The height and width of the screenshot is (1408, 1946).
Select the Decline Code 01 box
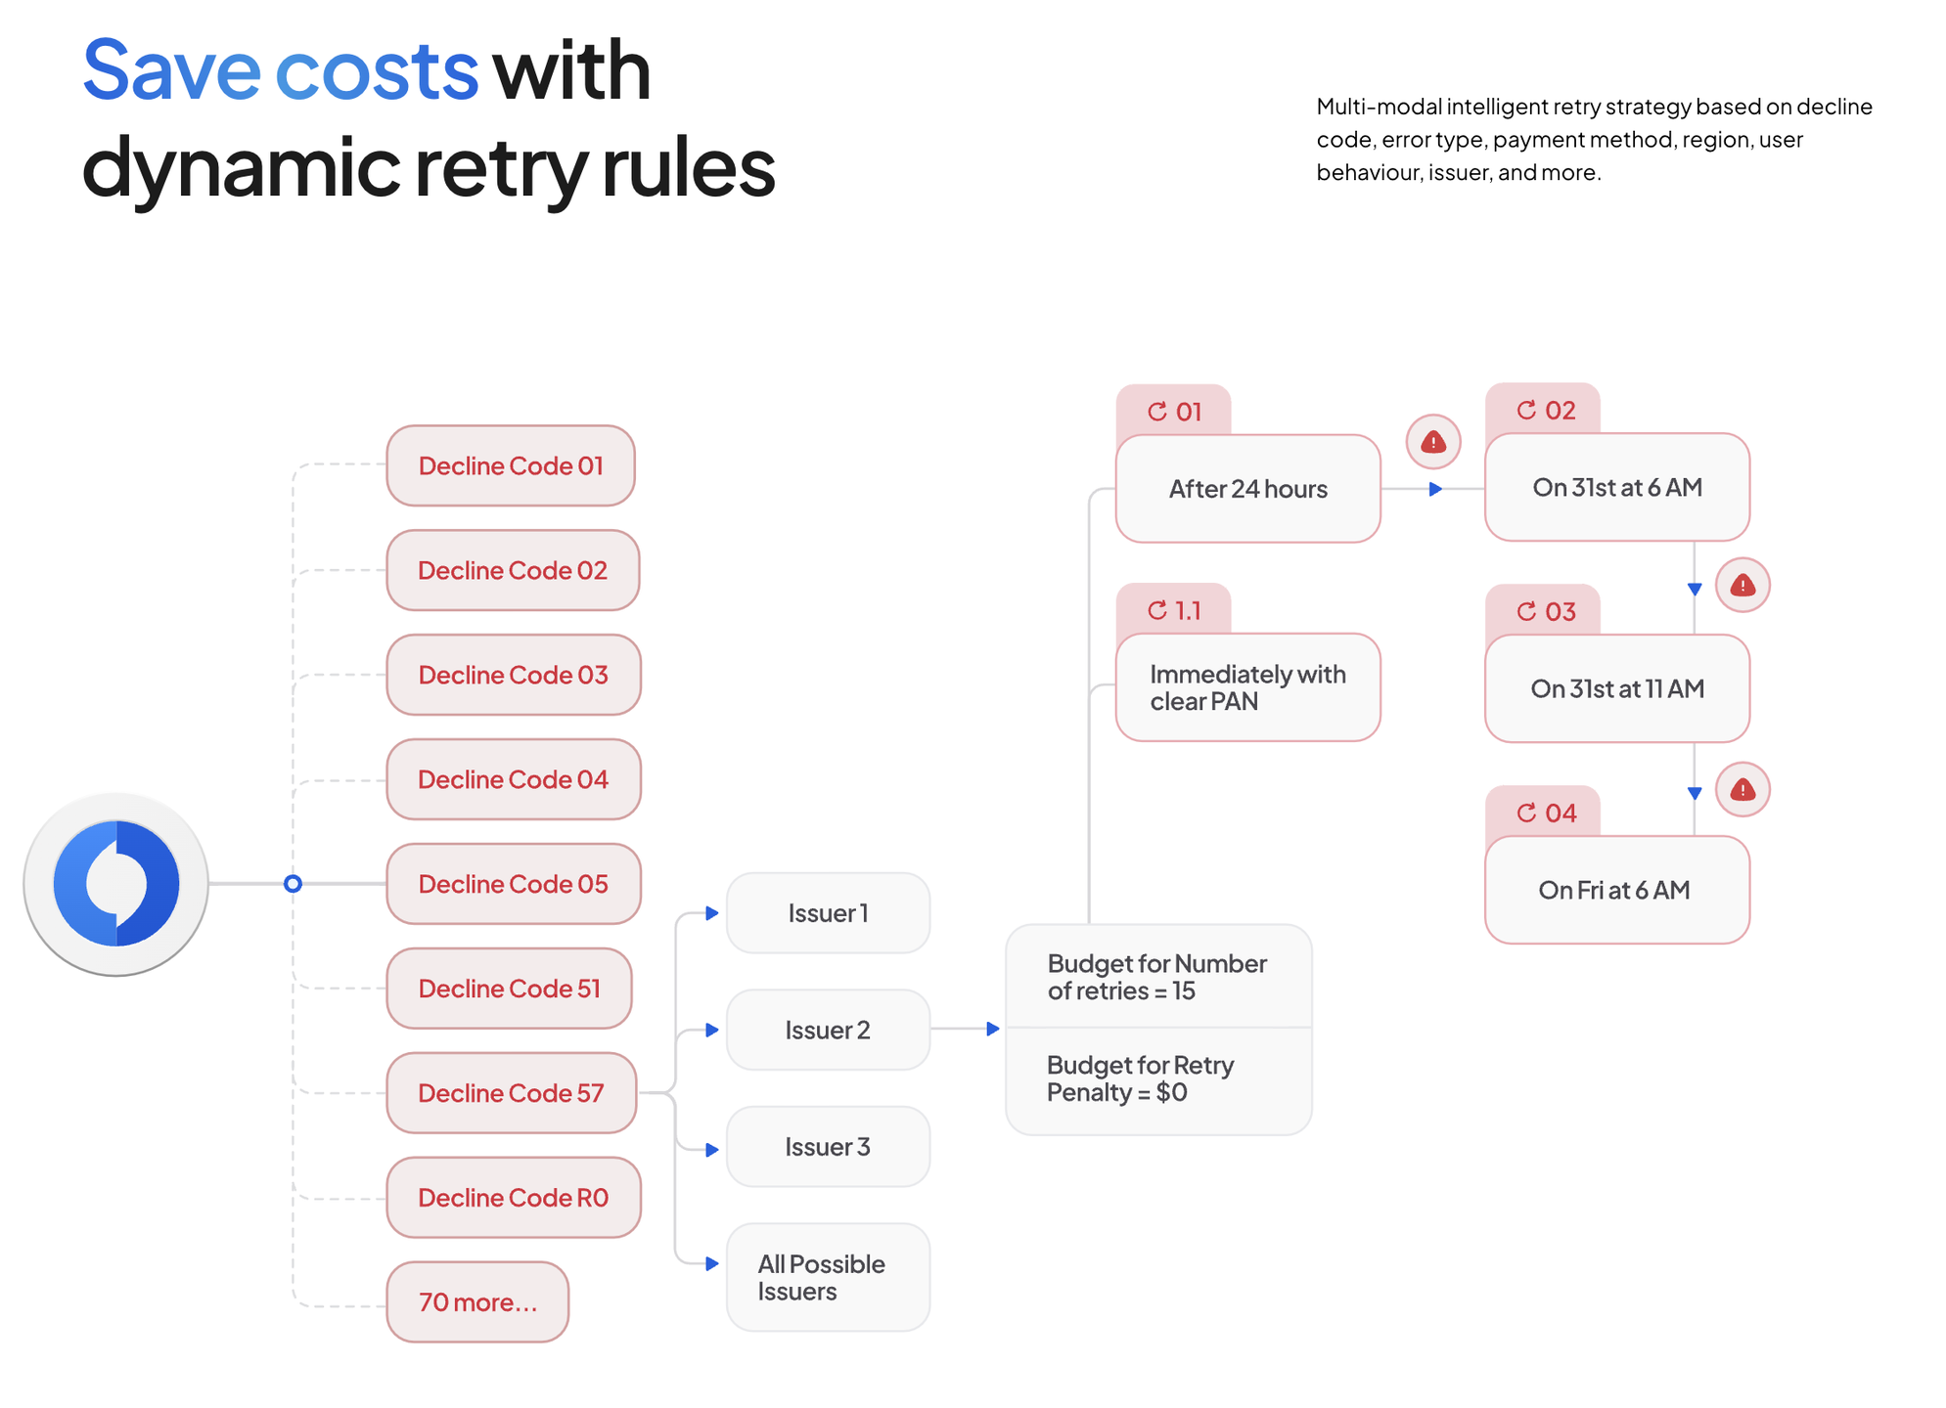click(x=511, y=465)
